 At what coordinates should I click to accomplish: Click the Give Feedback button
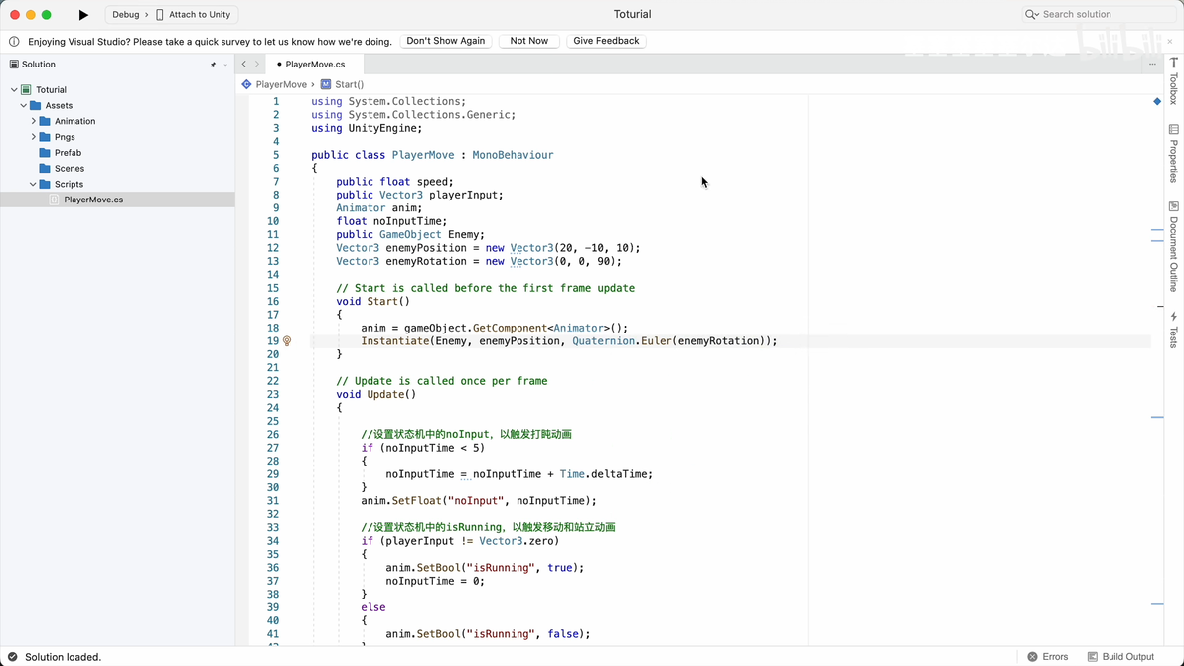[x=606, y=41]
